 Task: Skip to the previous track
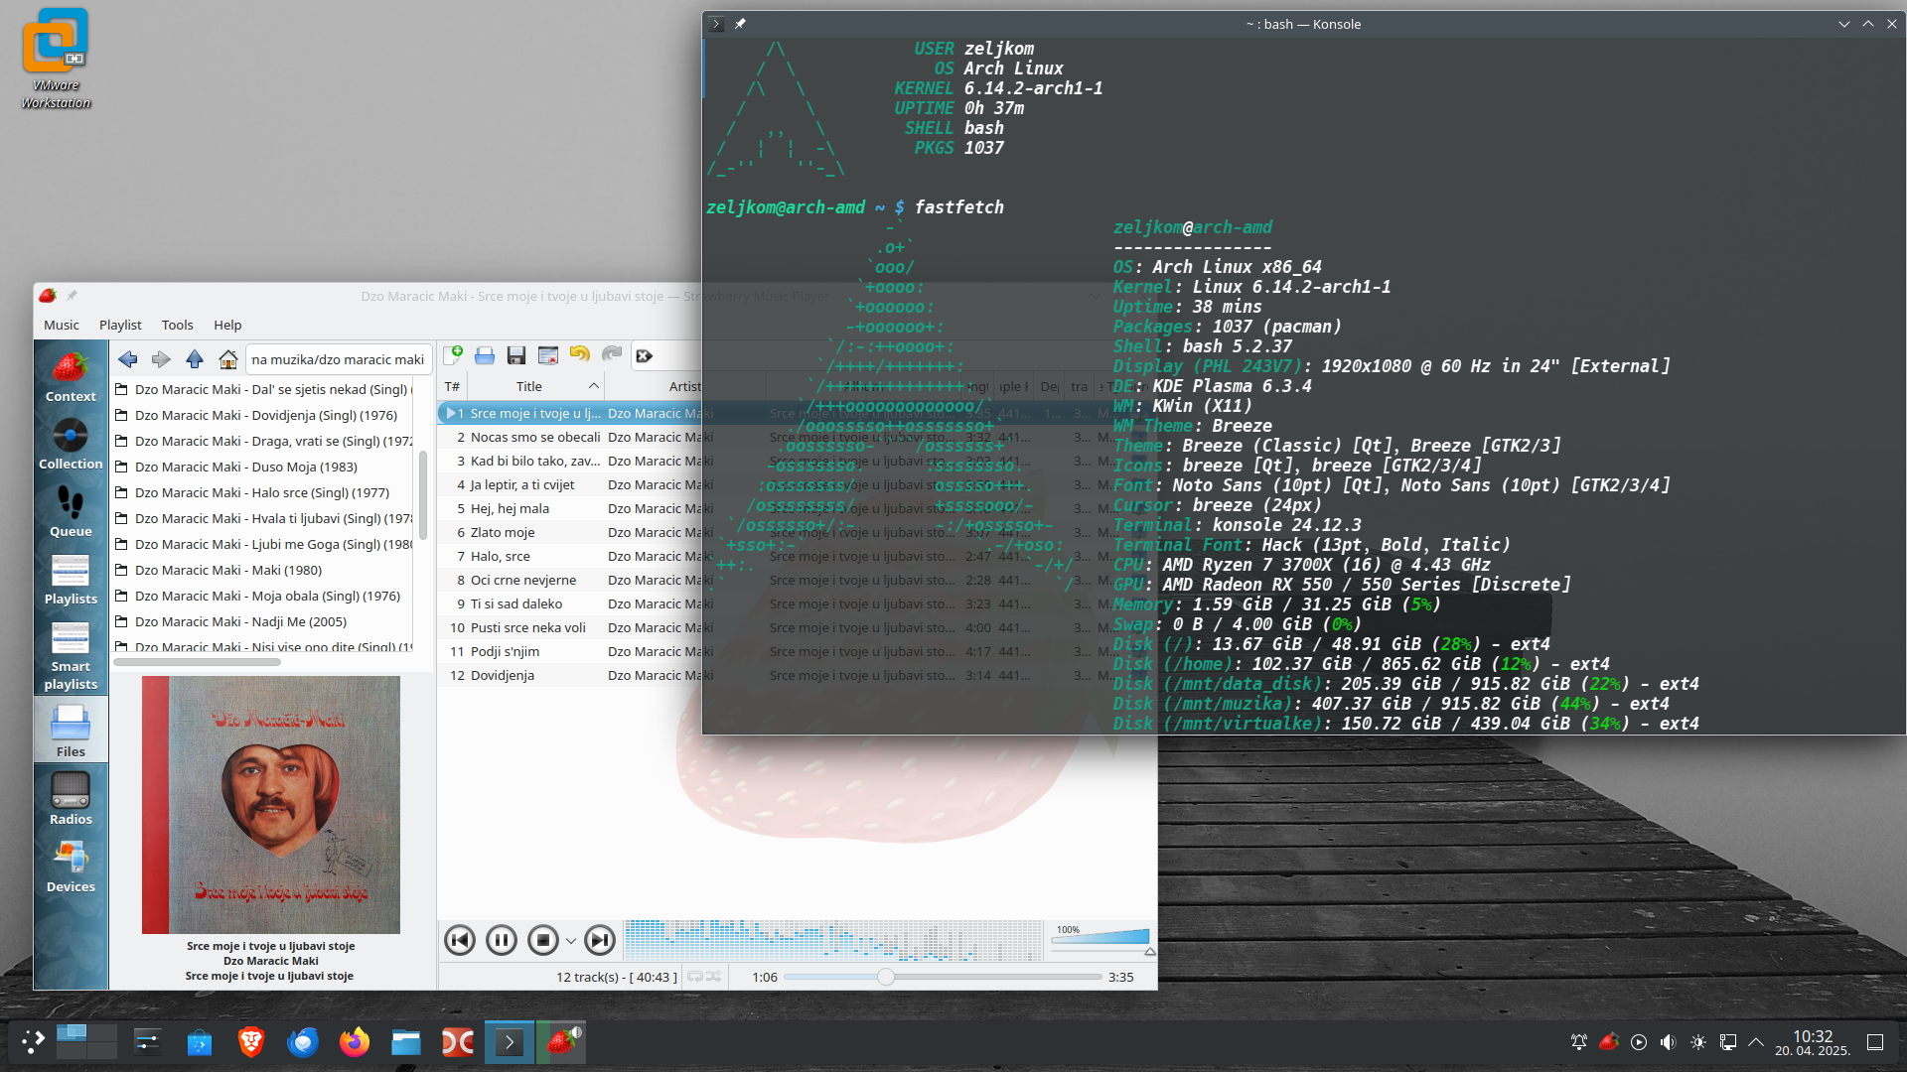click(460, 940)
